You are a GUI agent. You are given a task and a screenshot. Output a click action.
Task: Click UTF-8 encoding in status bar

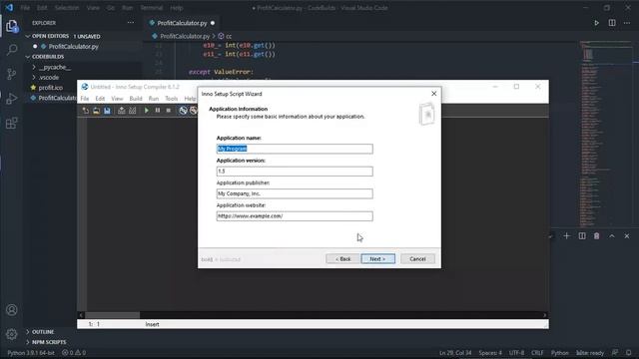point(517,353)
